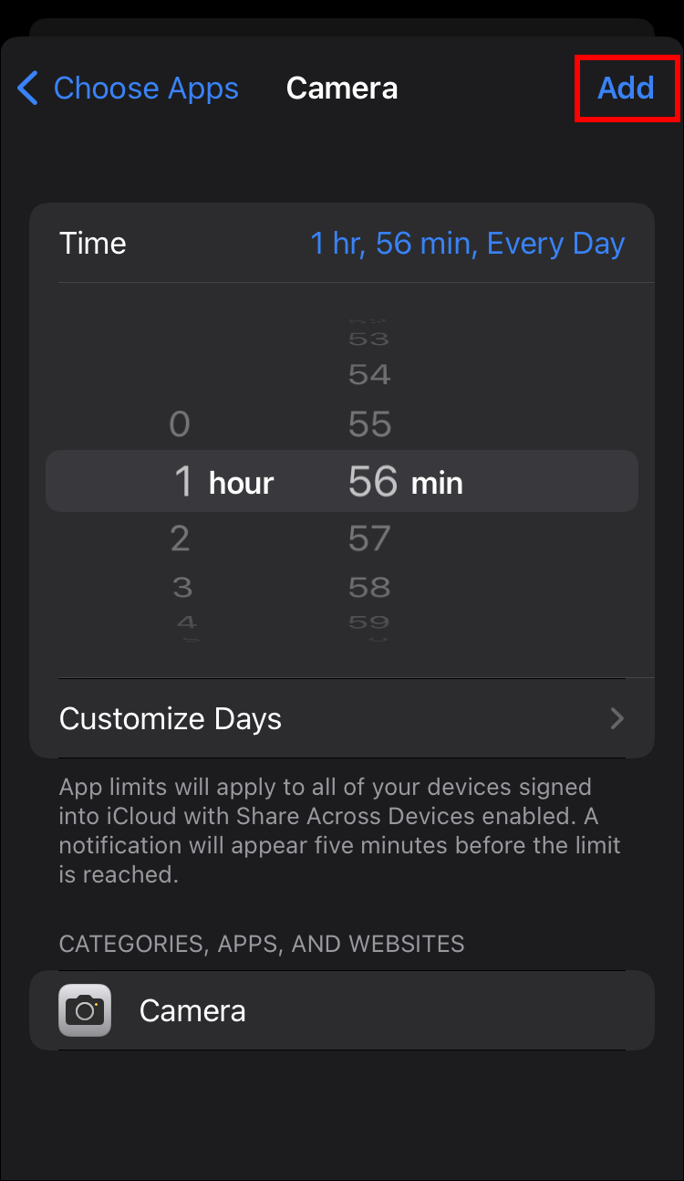This screenshot has height=1181, width=684.
Task: Go back via Choose Apps link
Action: point(146,89)
